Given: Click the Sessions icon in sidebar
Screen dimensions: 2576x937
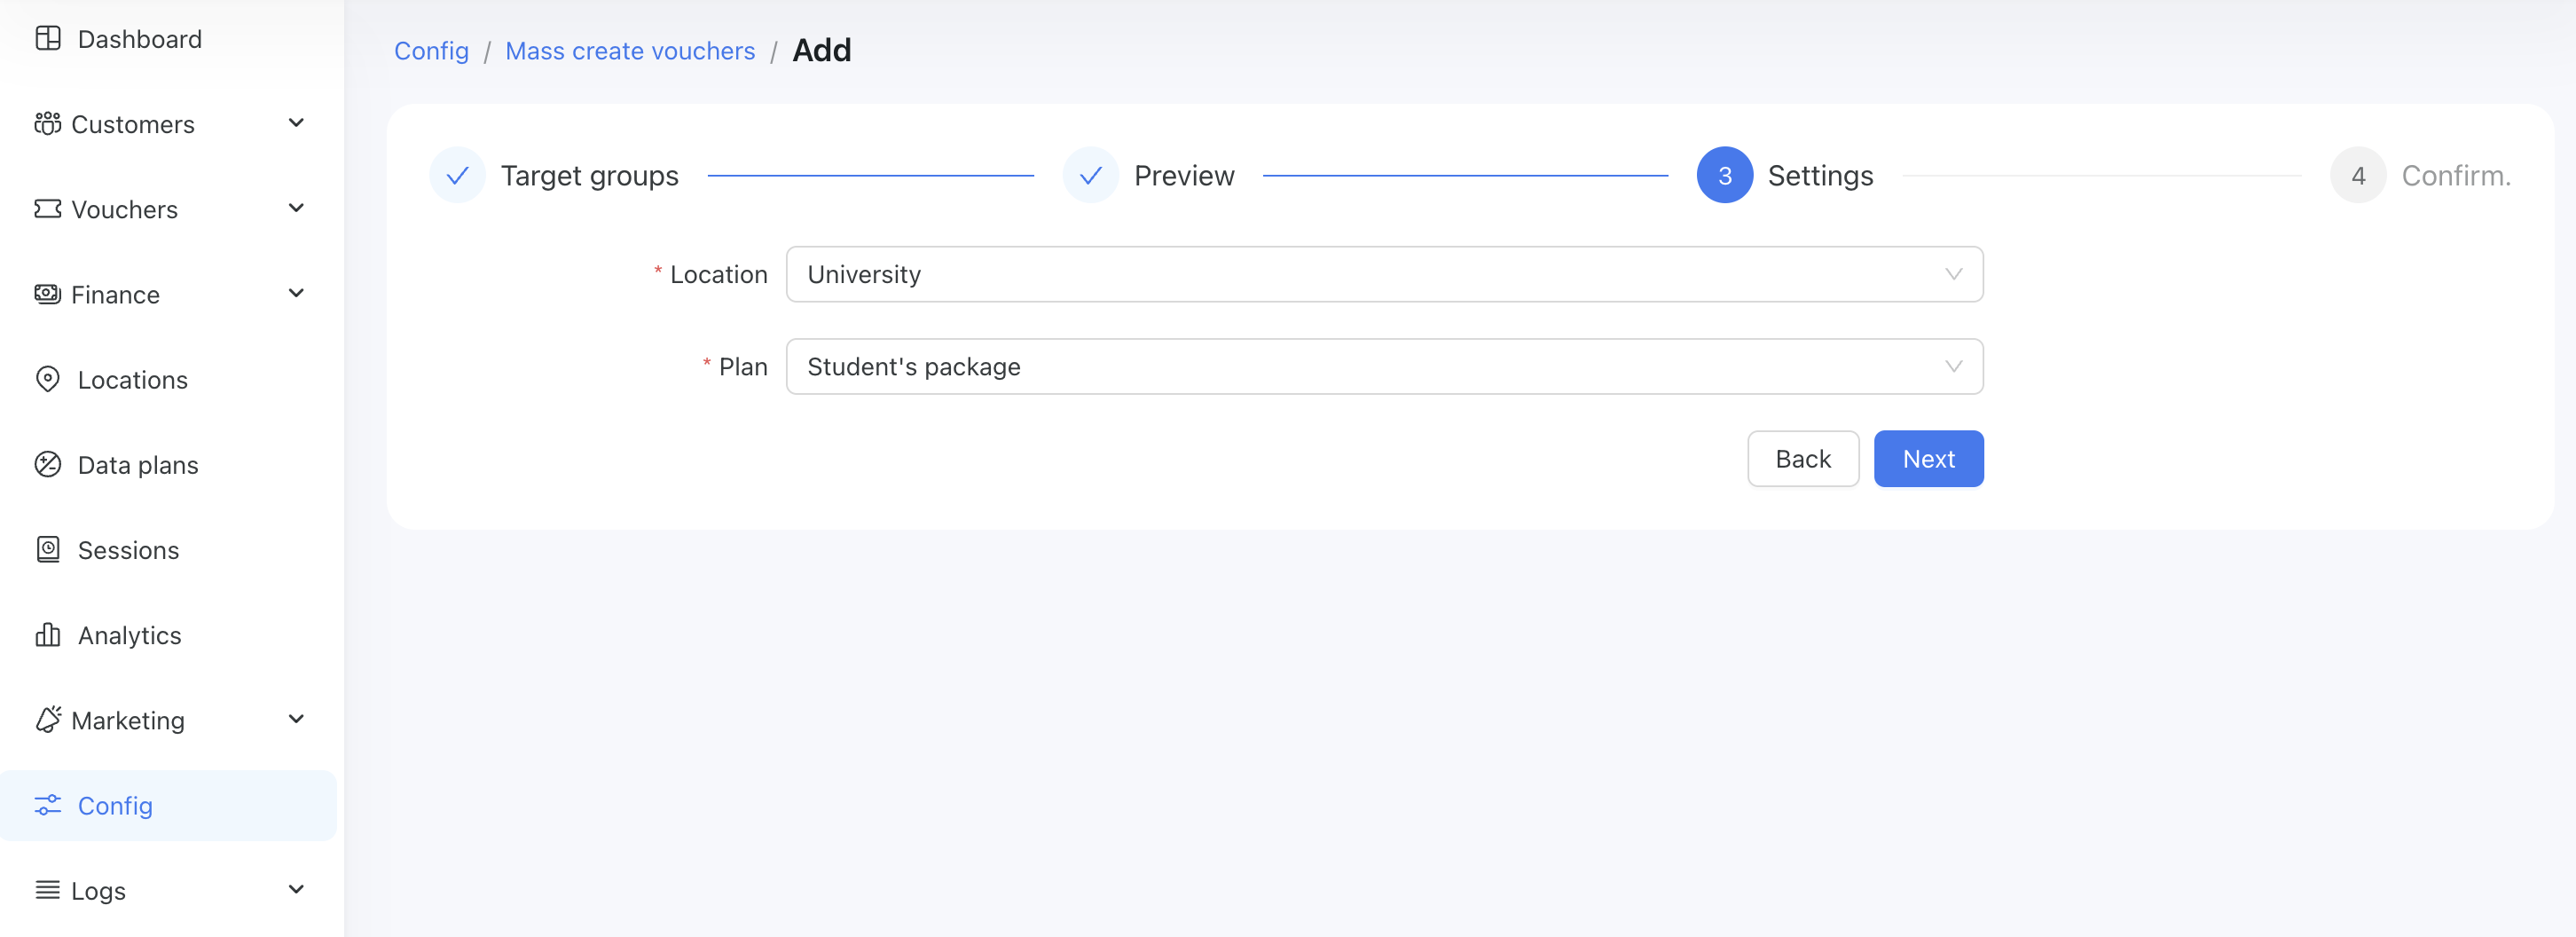Looking at the screenshot, I should [x=48, y=550].
